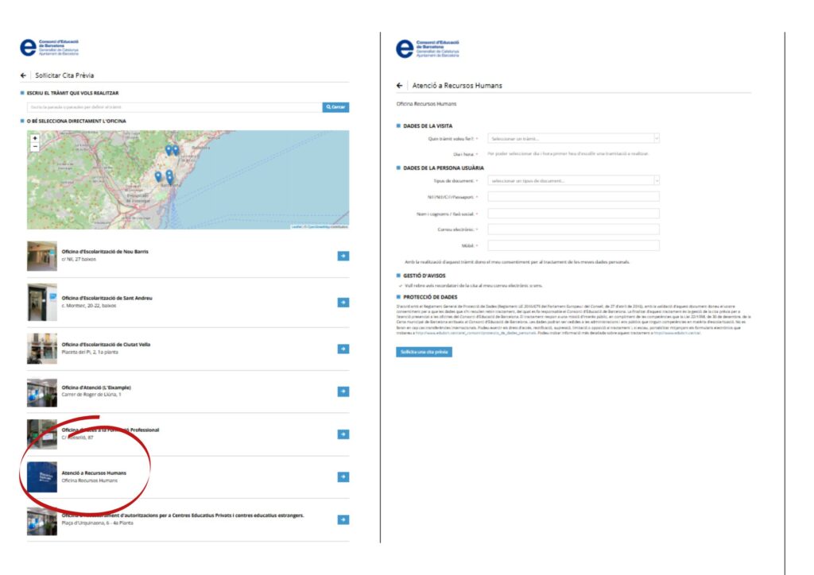This screenshot has width=814, height=575.
Task: Select the Mòbil phone input field
Action: tap(573, 245)
